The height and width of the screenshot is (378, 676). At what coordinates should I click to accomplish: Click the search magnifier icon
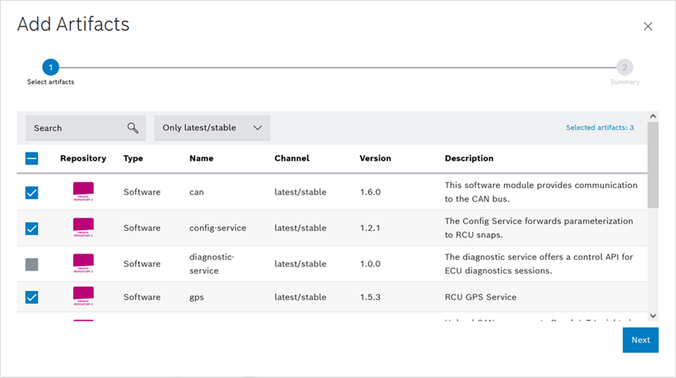(x=133, y=128)
